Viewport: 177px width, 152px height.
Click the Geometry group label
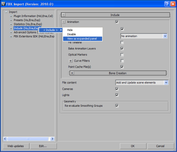click(x=70, y=101)
